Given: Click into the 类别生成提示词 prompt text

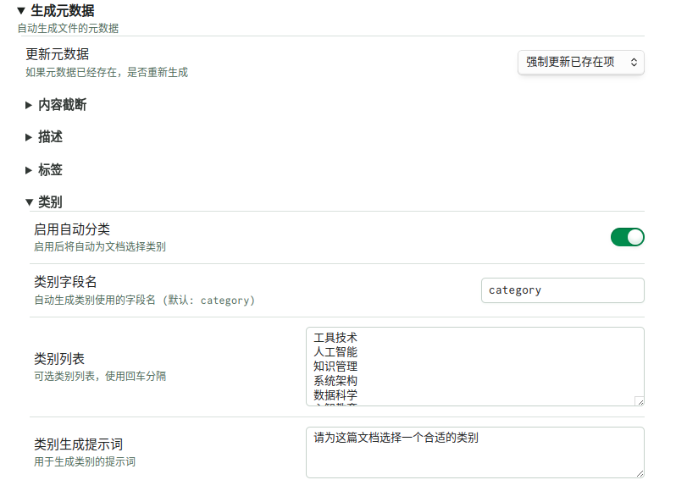Looking at the screenshot, I should point(396,439).
